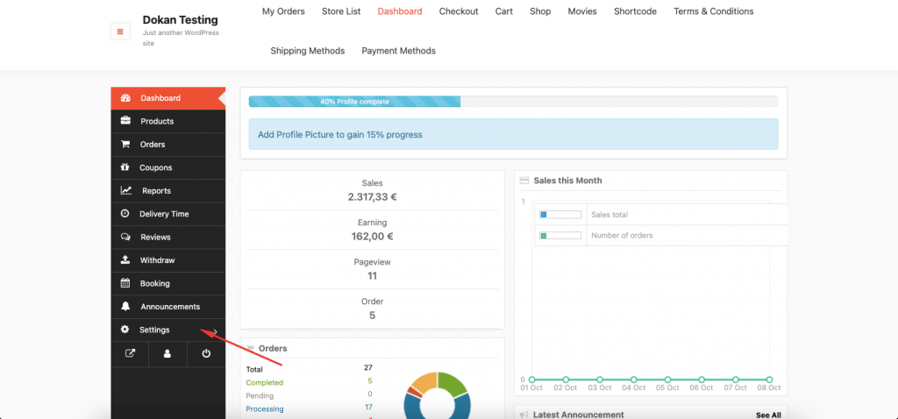This screenshot has width=898, height=419.
Task: Click the Dokan Testing site title
Action: 180,19
